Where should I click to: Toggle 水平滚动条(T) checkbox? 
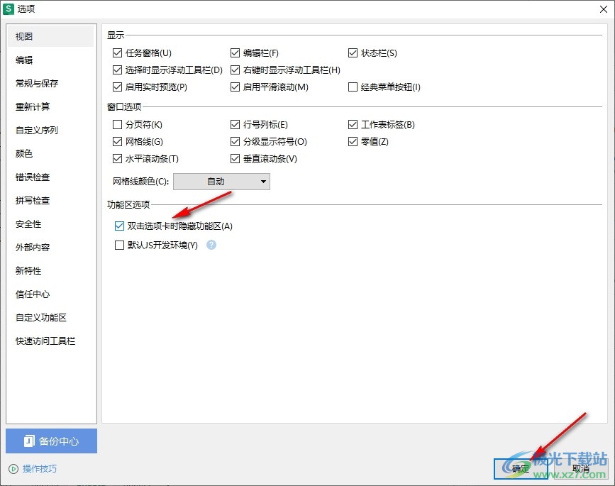pyautogui.click(x=117, y=159)
